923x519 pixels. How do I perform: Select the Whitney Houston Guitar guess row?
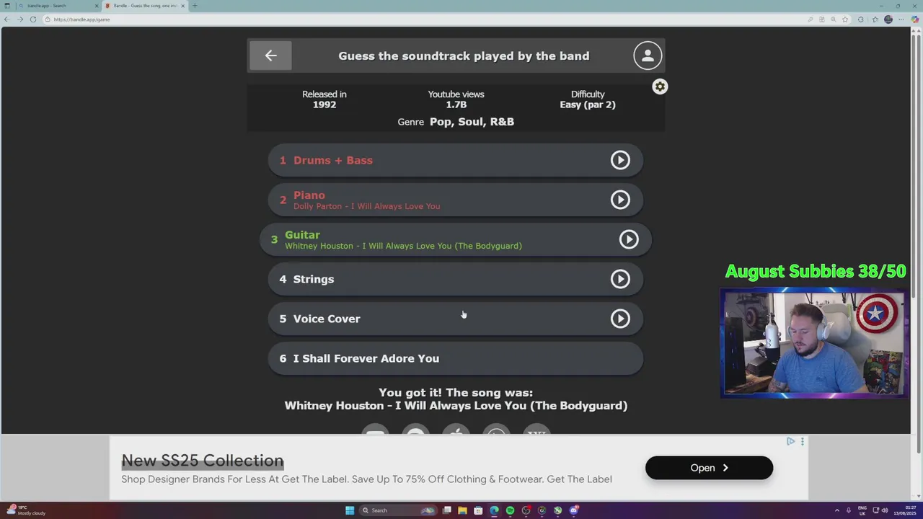click(455, 239)
